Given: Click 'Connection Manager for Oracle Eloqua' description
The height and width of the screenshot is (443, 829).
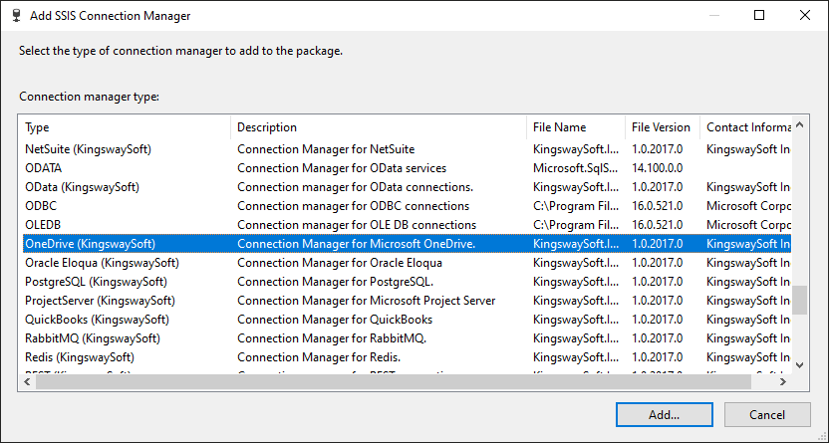Looking at the screenshot, I should point(340,263).
